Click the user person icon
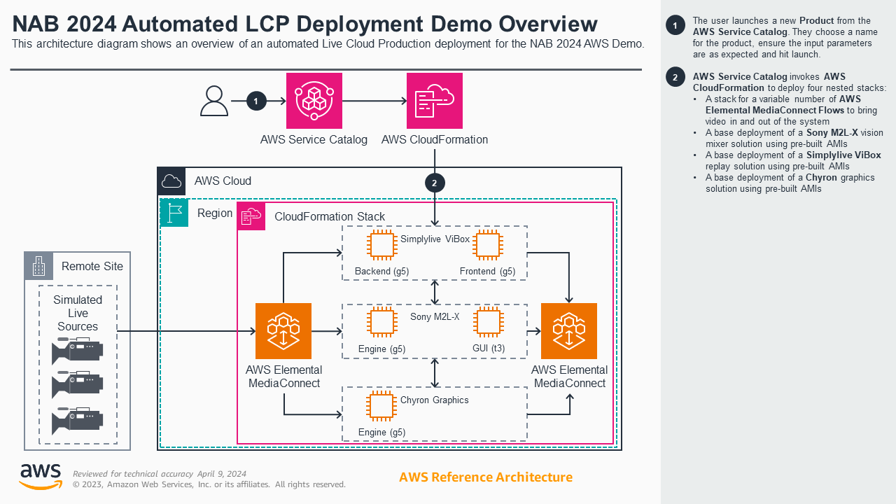Screen dimensions: 896x504 point(214,101)
